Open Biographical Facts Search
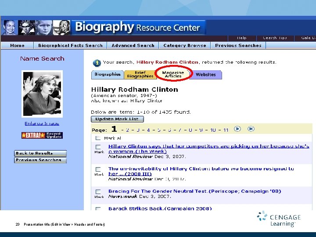Viewport: 316px width, 237px height. point(70,46)
